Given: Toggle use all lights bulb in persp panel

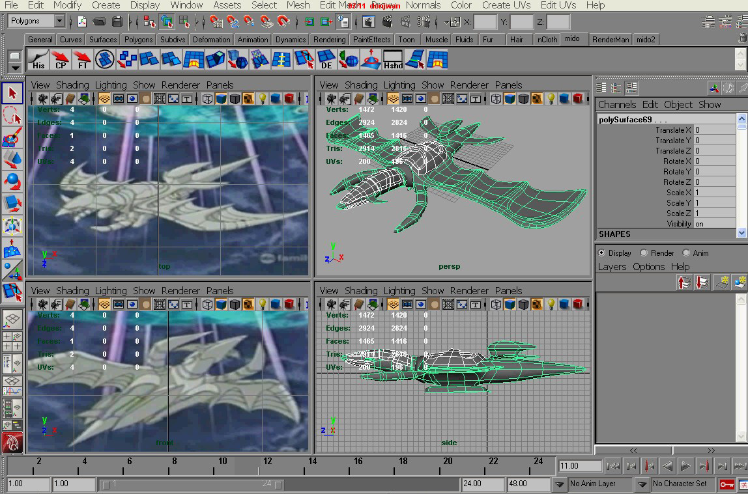Looking at the screenshot, I should point(551,99).
